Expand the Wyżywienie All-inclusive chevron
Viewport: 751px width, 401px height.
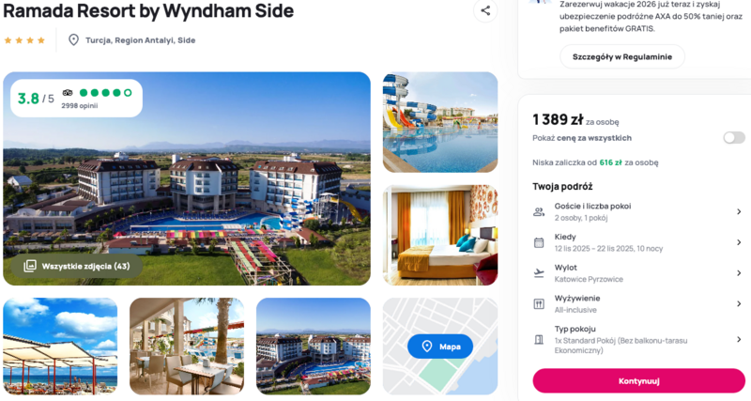739,303
